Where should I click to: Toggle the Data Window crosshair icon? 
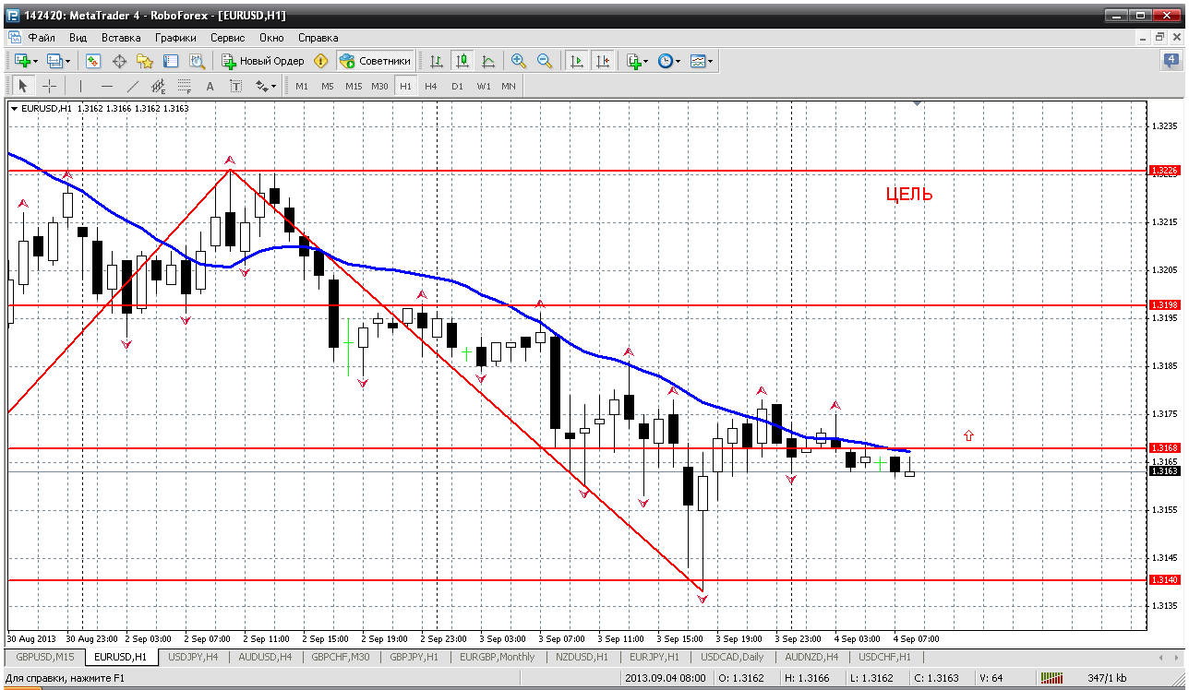pos(119,61)
